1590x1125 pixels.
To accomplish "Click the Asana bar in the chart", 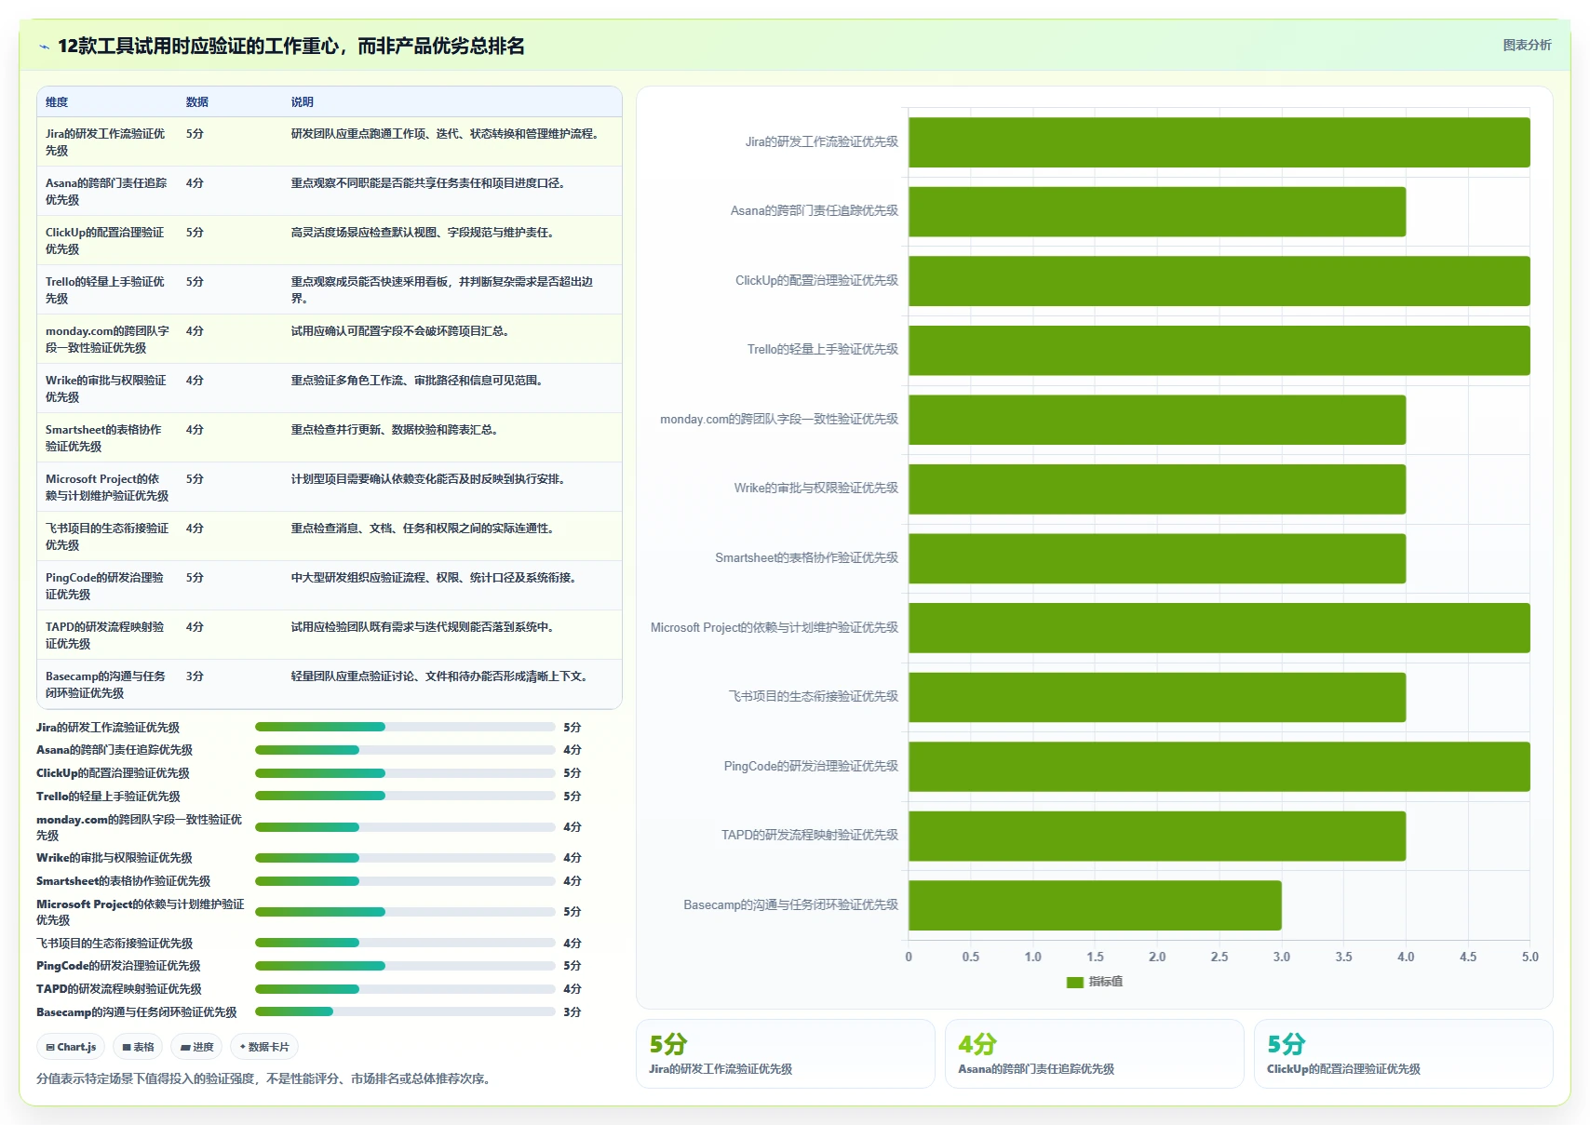I will 1157,211.
